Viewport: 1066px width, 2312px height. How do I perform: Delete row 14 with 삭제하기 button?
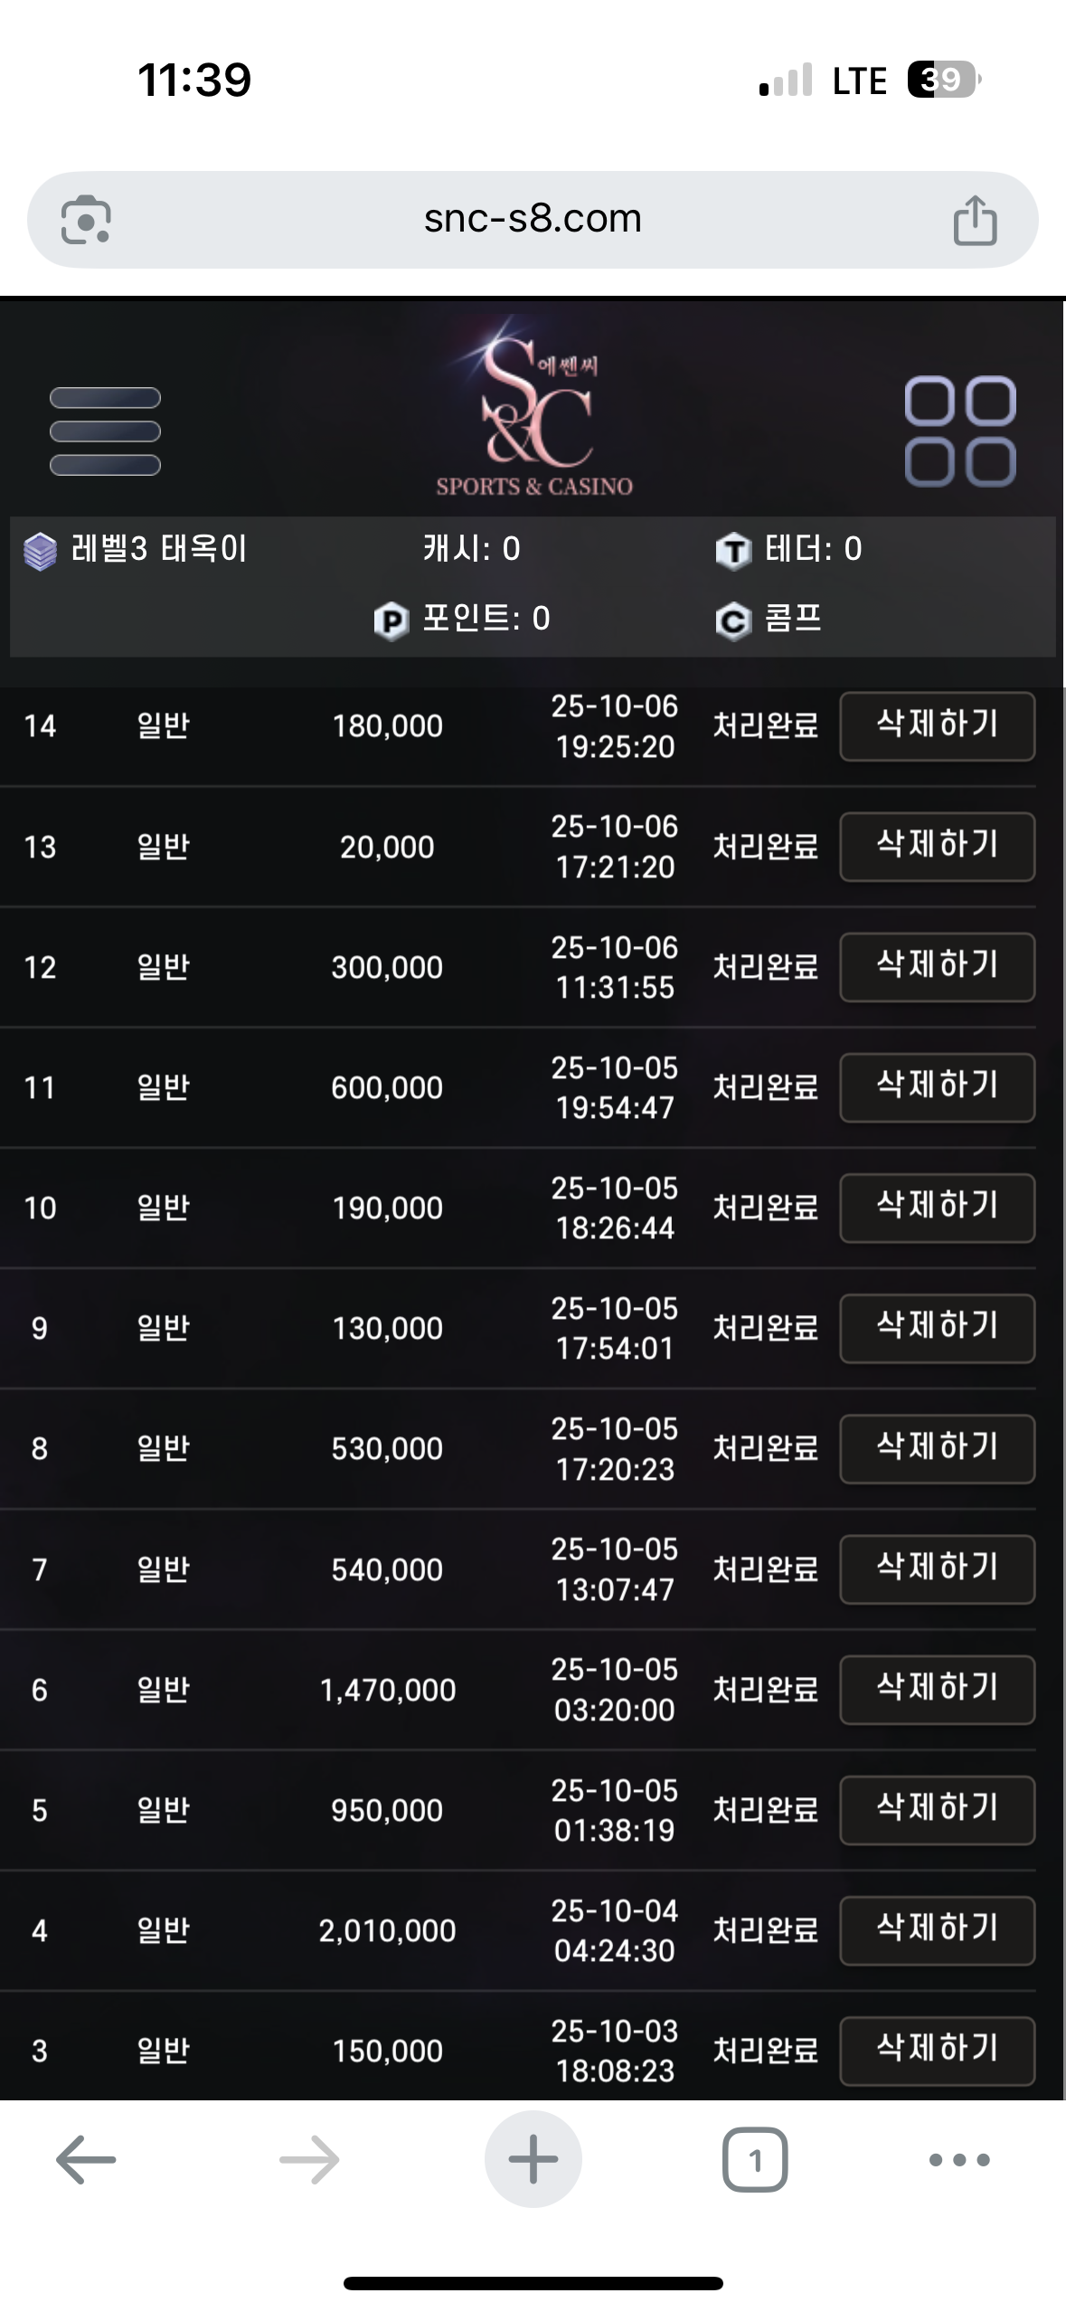tap(937, 725)
